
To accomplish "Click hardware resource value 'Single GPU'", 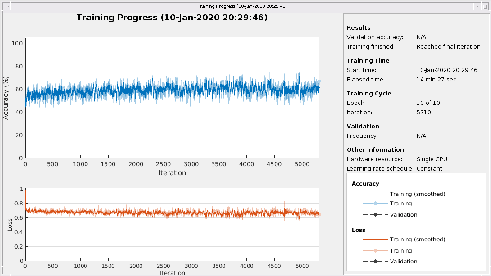I will point(432,159).
